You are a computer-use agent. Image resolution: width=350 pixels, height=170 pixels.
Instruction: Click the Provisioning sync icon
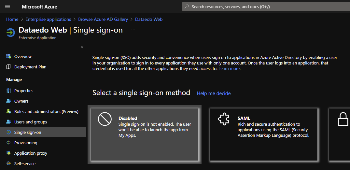[9, 143]
